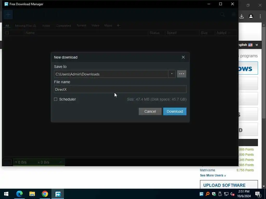Sort downloads by the Added column
This screenshot has height=199, width=266.
click(221, 33)
